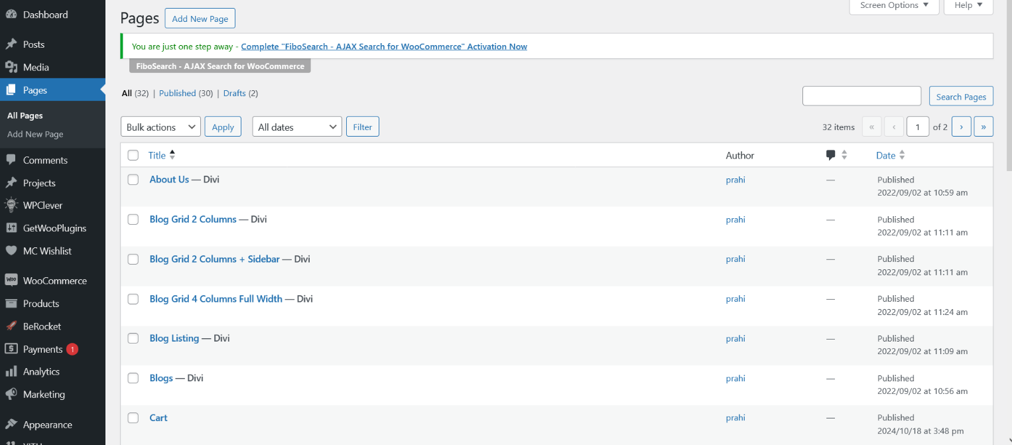1012x445 pixels.
Task: Tick Blog Grid 4 Columns Full Width checkbox
Action: pyautogui.click(x=133, y=299)
